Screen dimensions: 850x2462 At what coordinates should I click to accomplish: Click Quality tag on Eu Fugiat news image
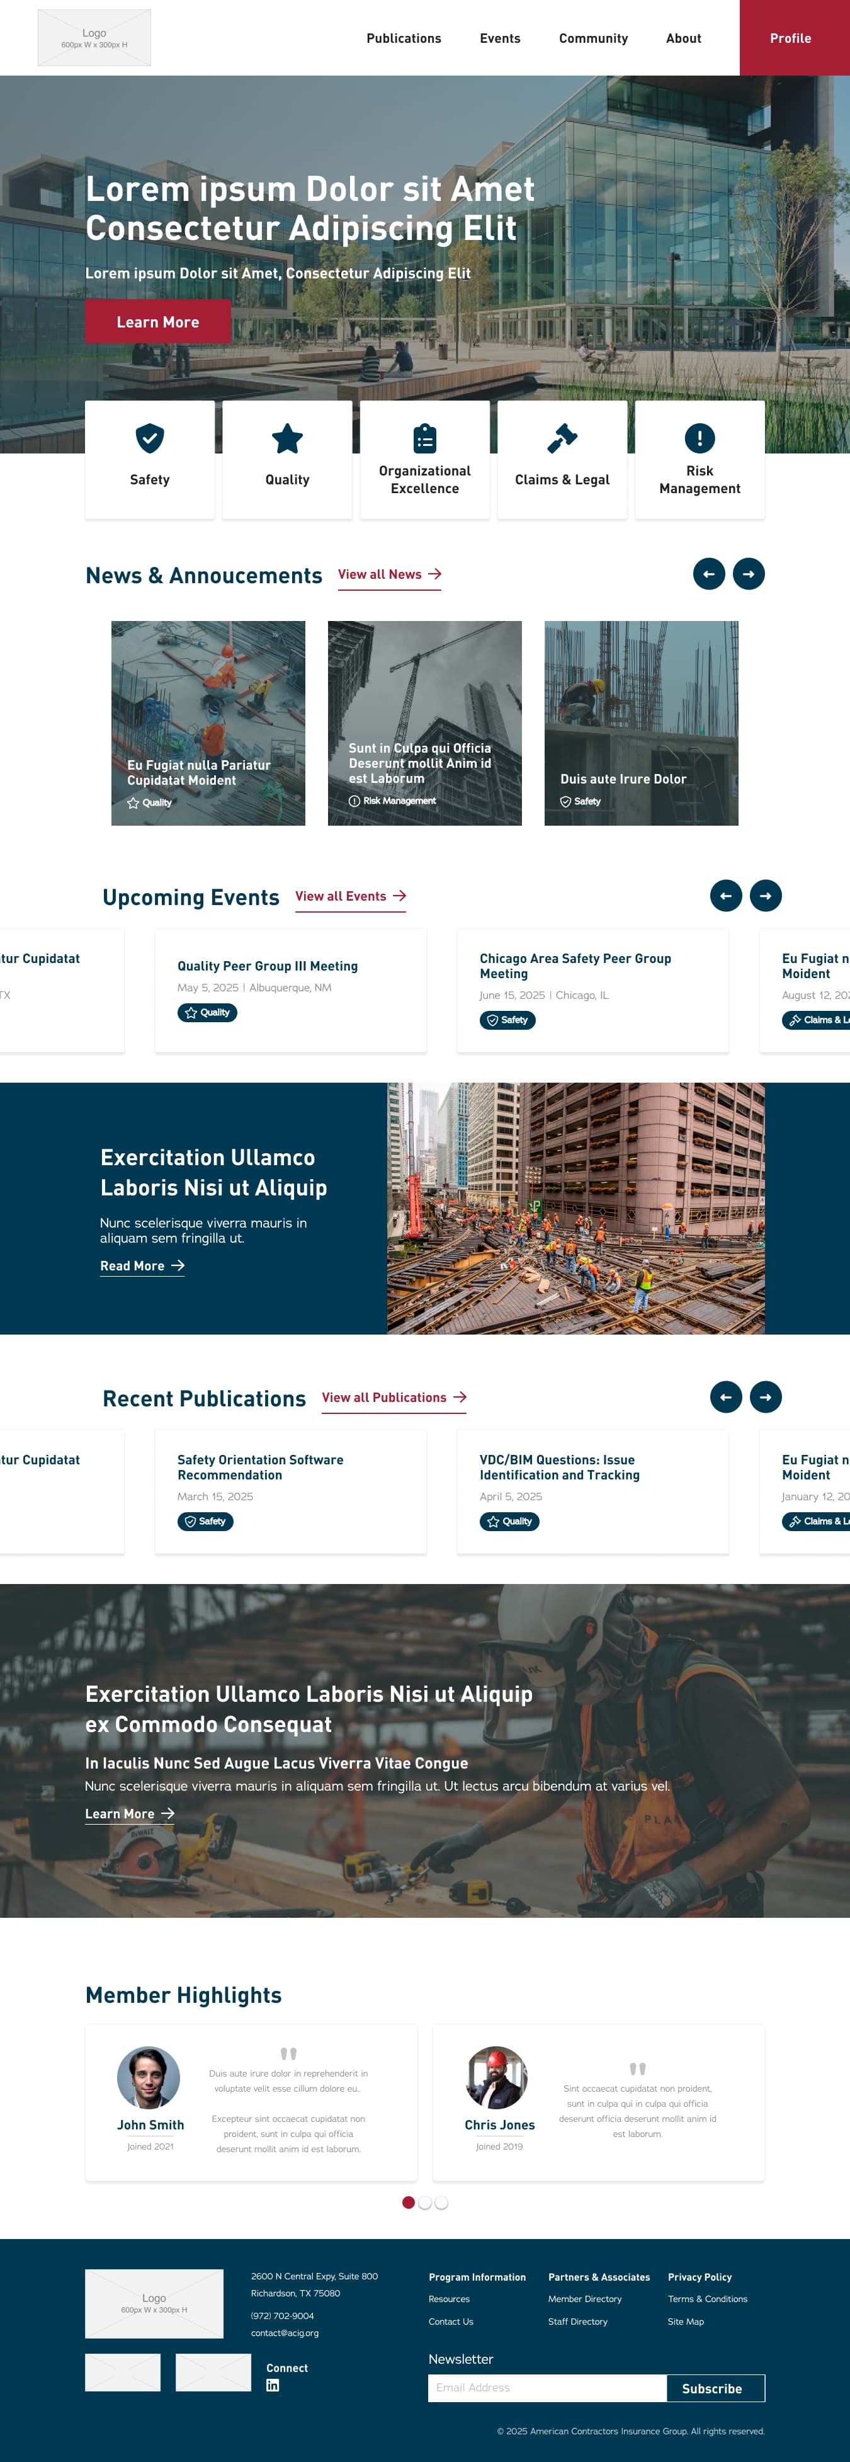[150, 803]
